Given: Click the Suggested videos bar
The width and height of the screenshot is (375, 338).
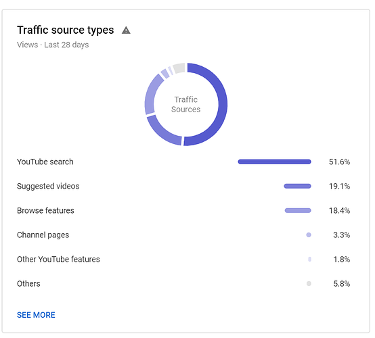Looking at the screenshot, I should [x=298, y=186].
